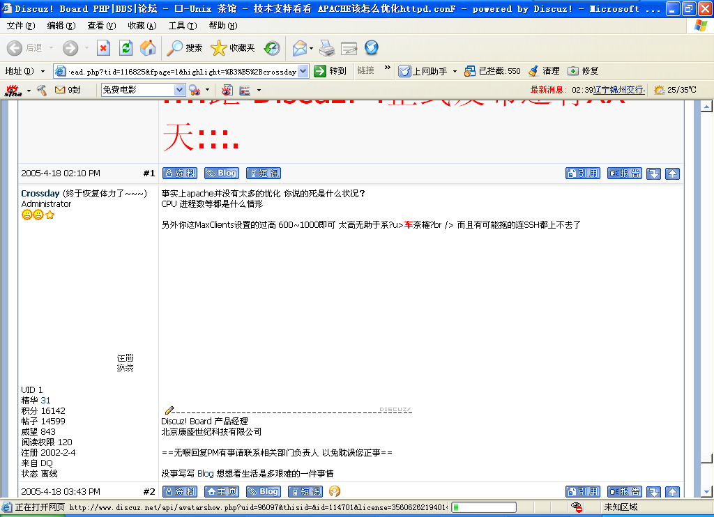Open the 收藏(A) menu
Viewport: 714px width, 517px height.
click(x=142, y=26)
